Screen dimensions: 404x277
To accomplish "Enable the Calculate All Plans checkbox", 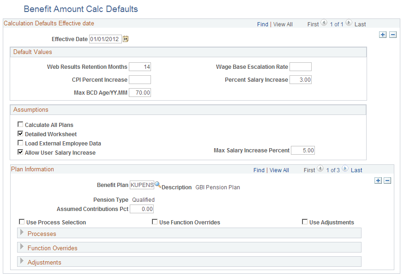I will (x=20, y=124).
